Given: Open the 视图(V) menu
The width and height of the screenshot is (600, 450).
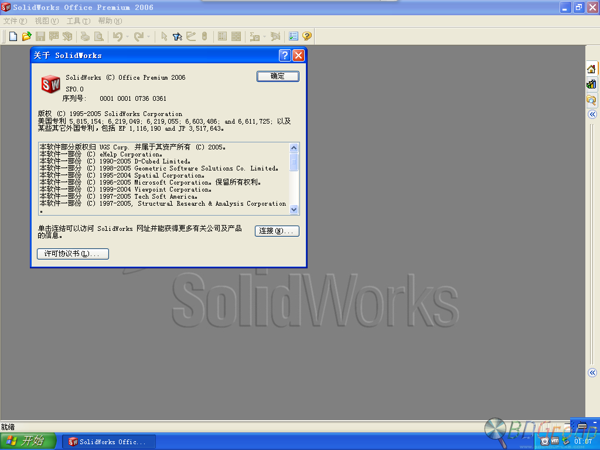Looking at the screenshot, I should [47, 21].
